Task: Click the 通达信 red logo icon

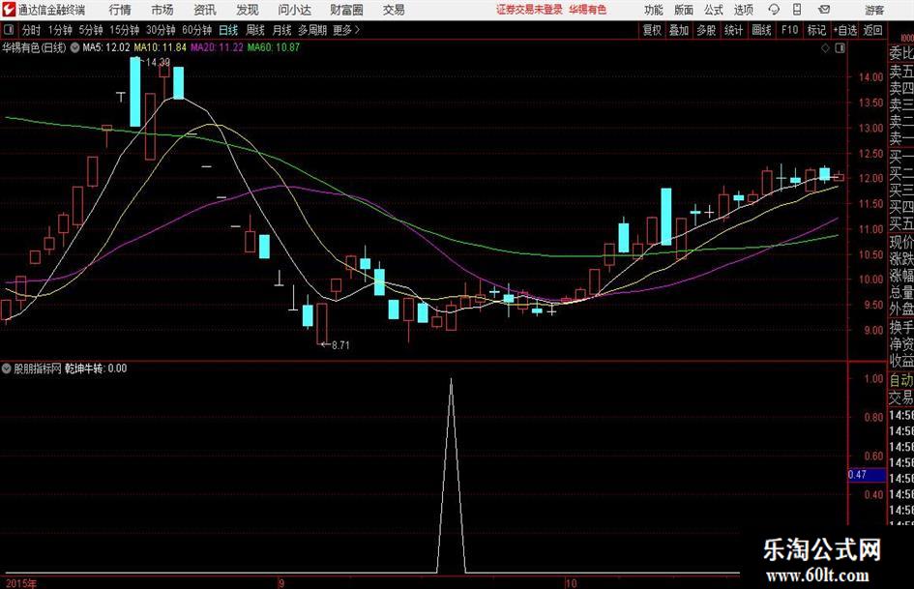Action: pyautogui.click(x=9, y=10)
